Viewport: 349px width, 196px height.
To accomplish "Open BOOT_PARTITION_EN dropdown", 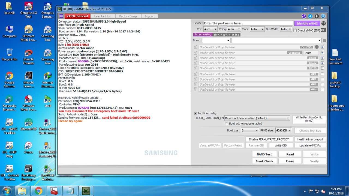I will click(x=257, y=118).
